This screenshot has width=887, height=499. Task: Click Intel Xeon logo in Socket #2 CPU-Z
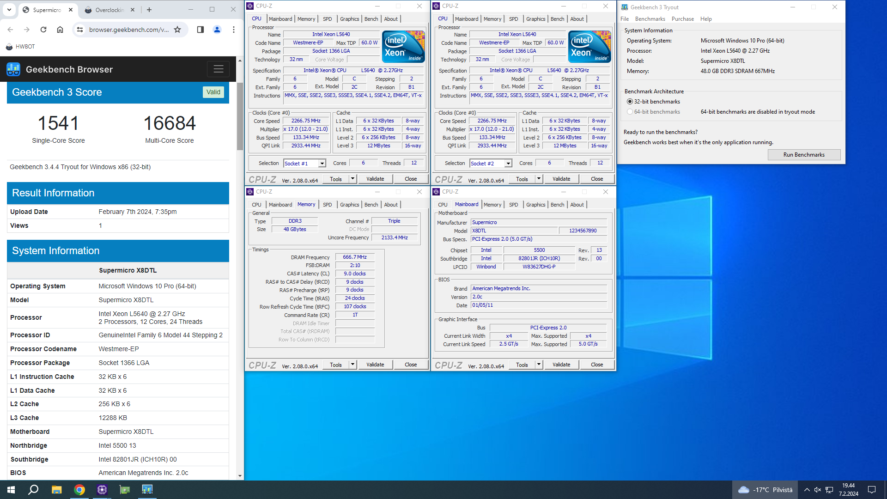point(589,46)
